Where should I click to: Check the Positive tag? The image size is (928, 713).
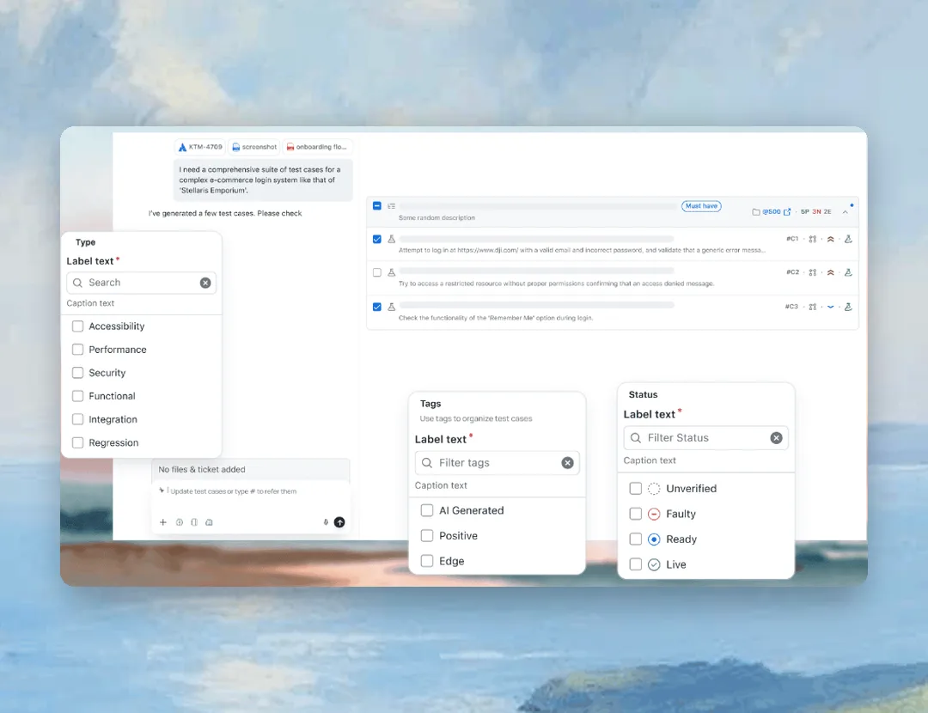click(427, 535)
